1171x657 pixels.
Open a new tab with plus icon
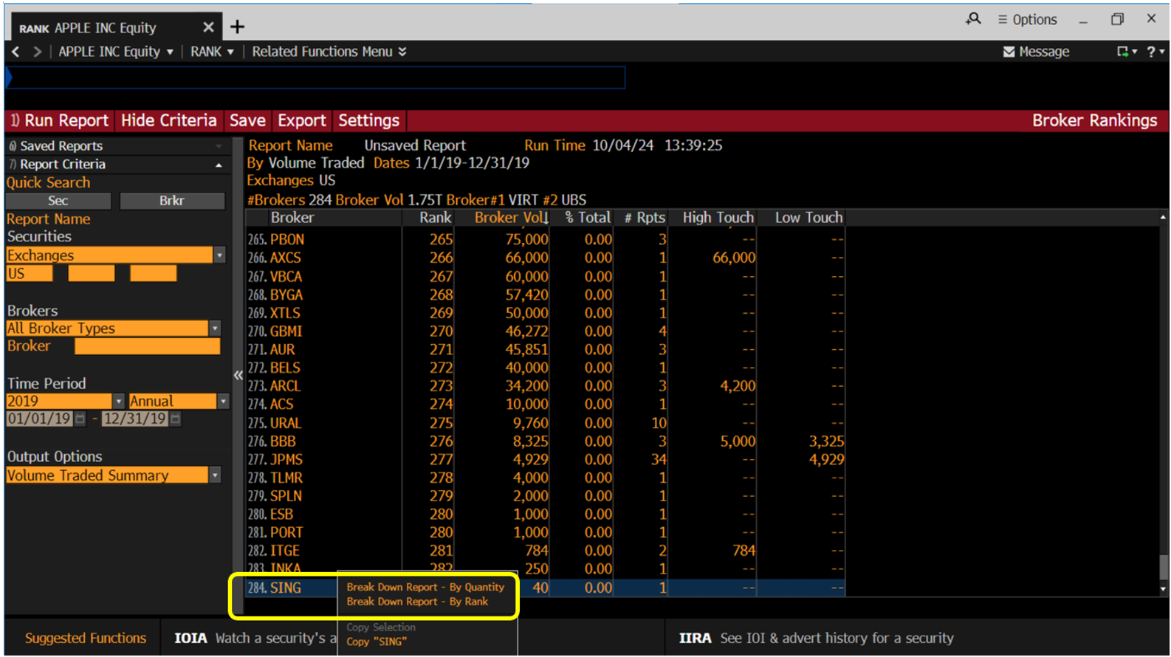(x=237, y=27)
